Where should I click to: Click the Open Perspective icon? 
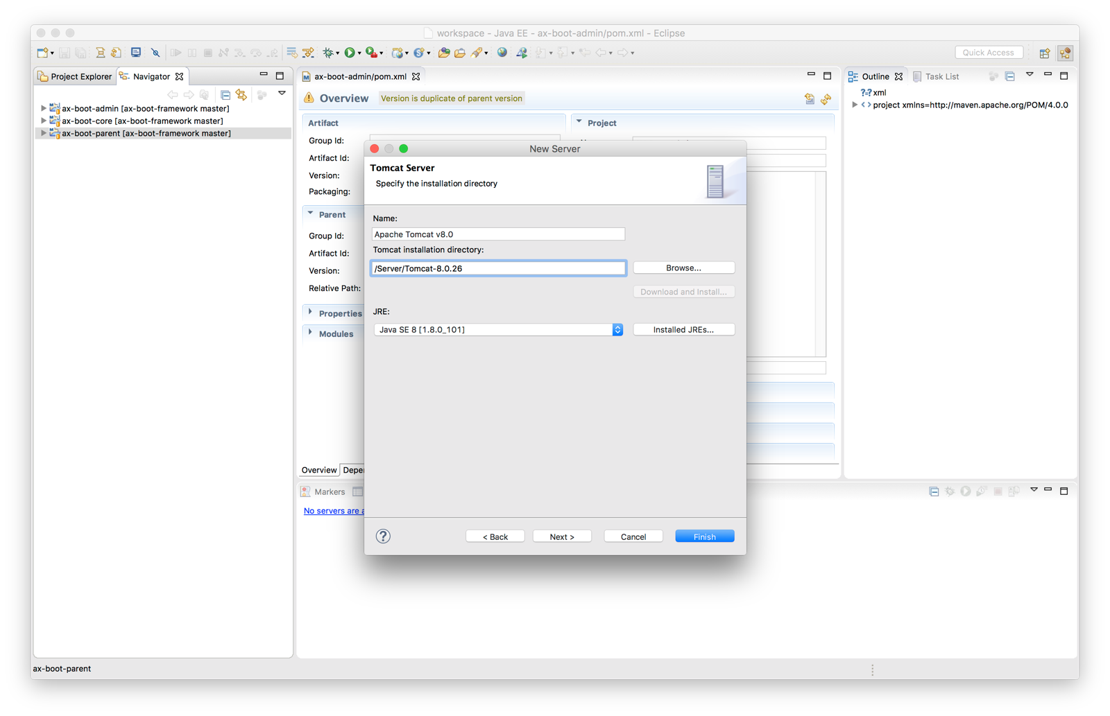click(x=1045, y=53)
